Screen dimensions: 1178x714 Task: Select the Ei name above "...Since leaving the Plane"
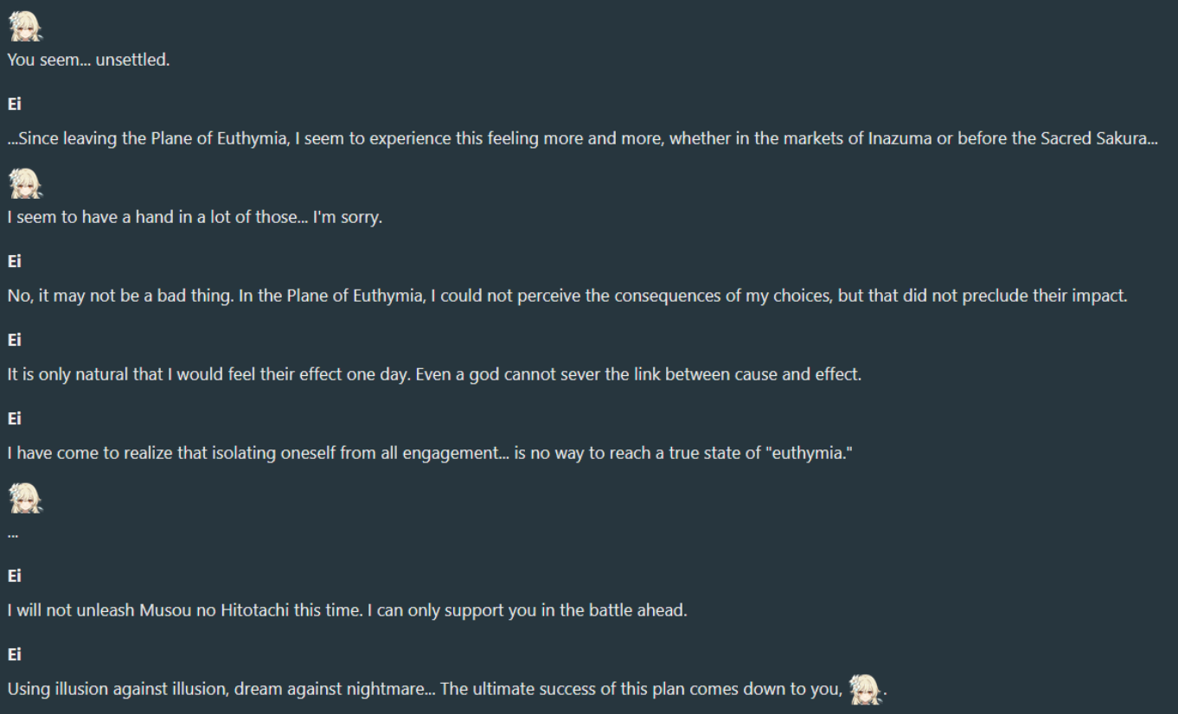point(15,104)
